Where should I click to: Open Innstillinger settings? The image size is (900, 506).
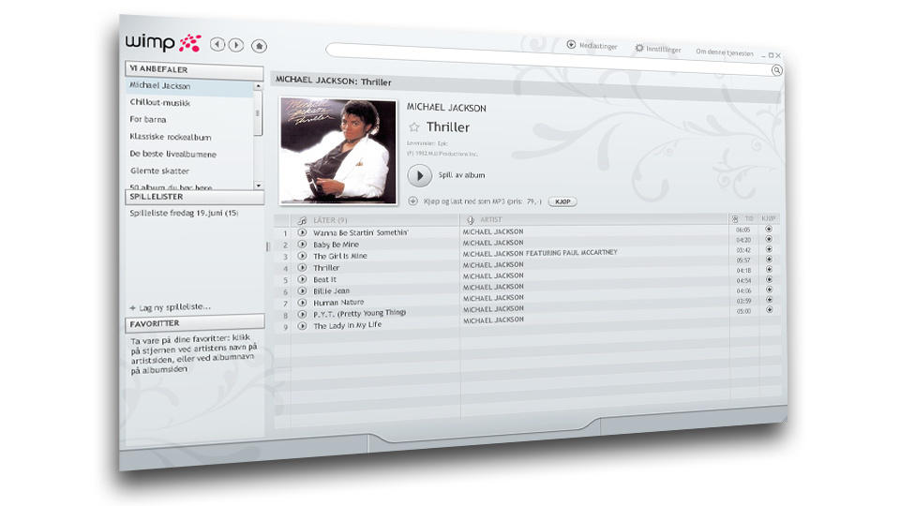pyautogui.click(x=658, y=49)
